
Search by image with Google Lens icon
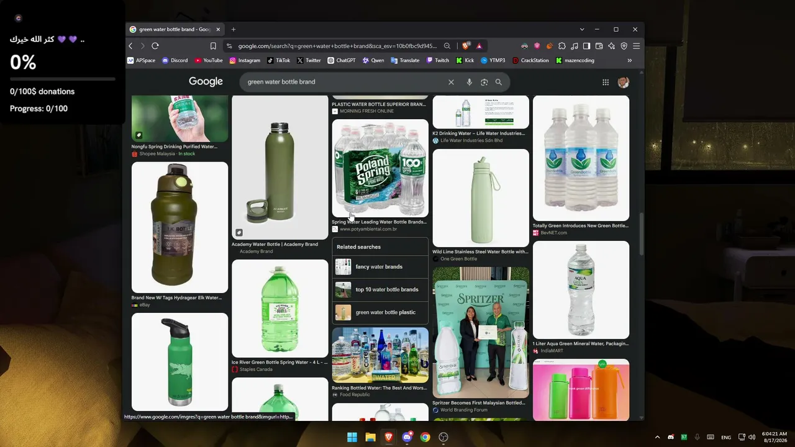(x=484, y=82)
